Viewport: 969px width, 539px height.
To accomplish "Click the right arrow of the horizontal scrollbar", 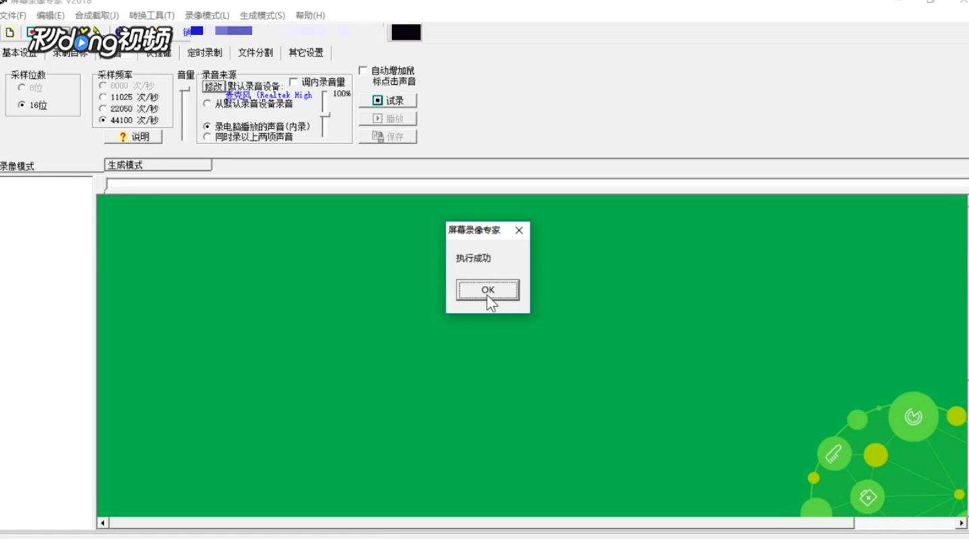I will [x=962, y=523].
